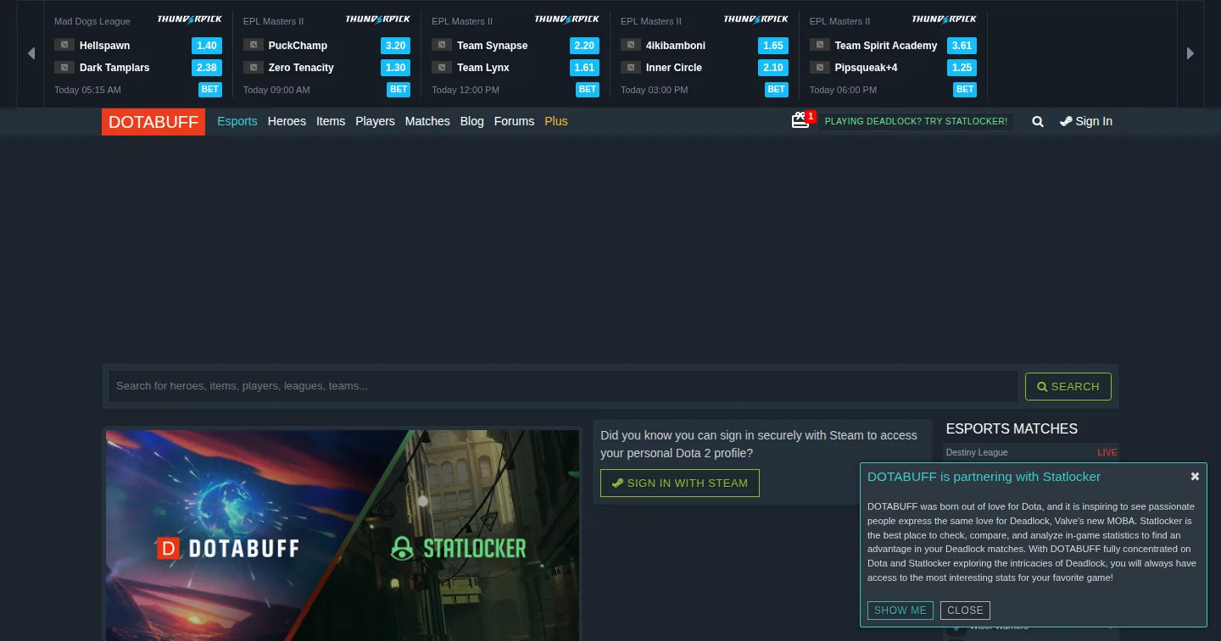Viewport: 1221px width, 641px height.
Task: Click Zero Tenacity team logo icon
Action: click(x=254, y=67)
